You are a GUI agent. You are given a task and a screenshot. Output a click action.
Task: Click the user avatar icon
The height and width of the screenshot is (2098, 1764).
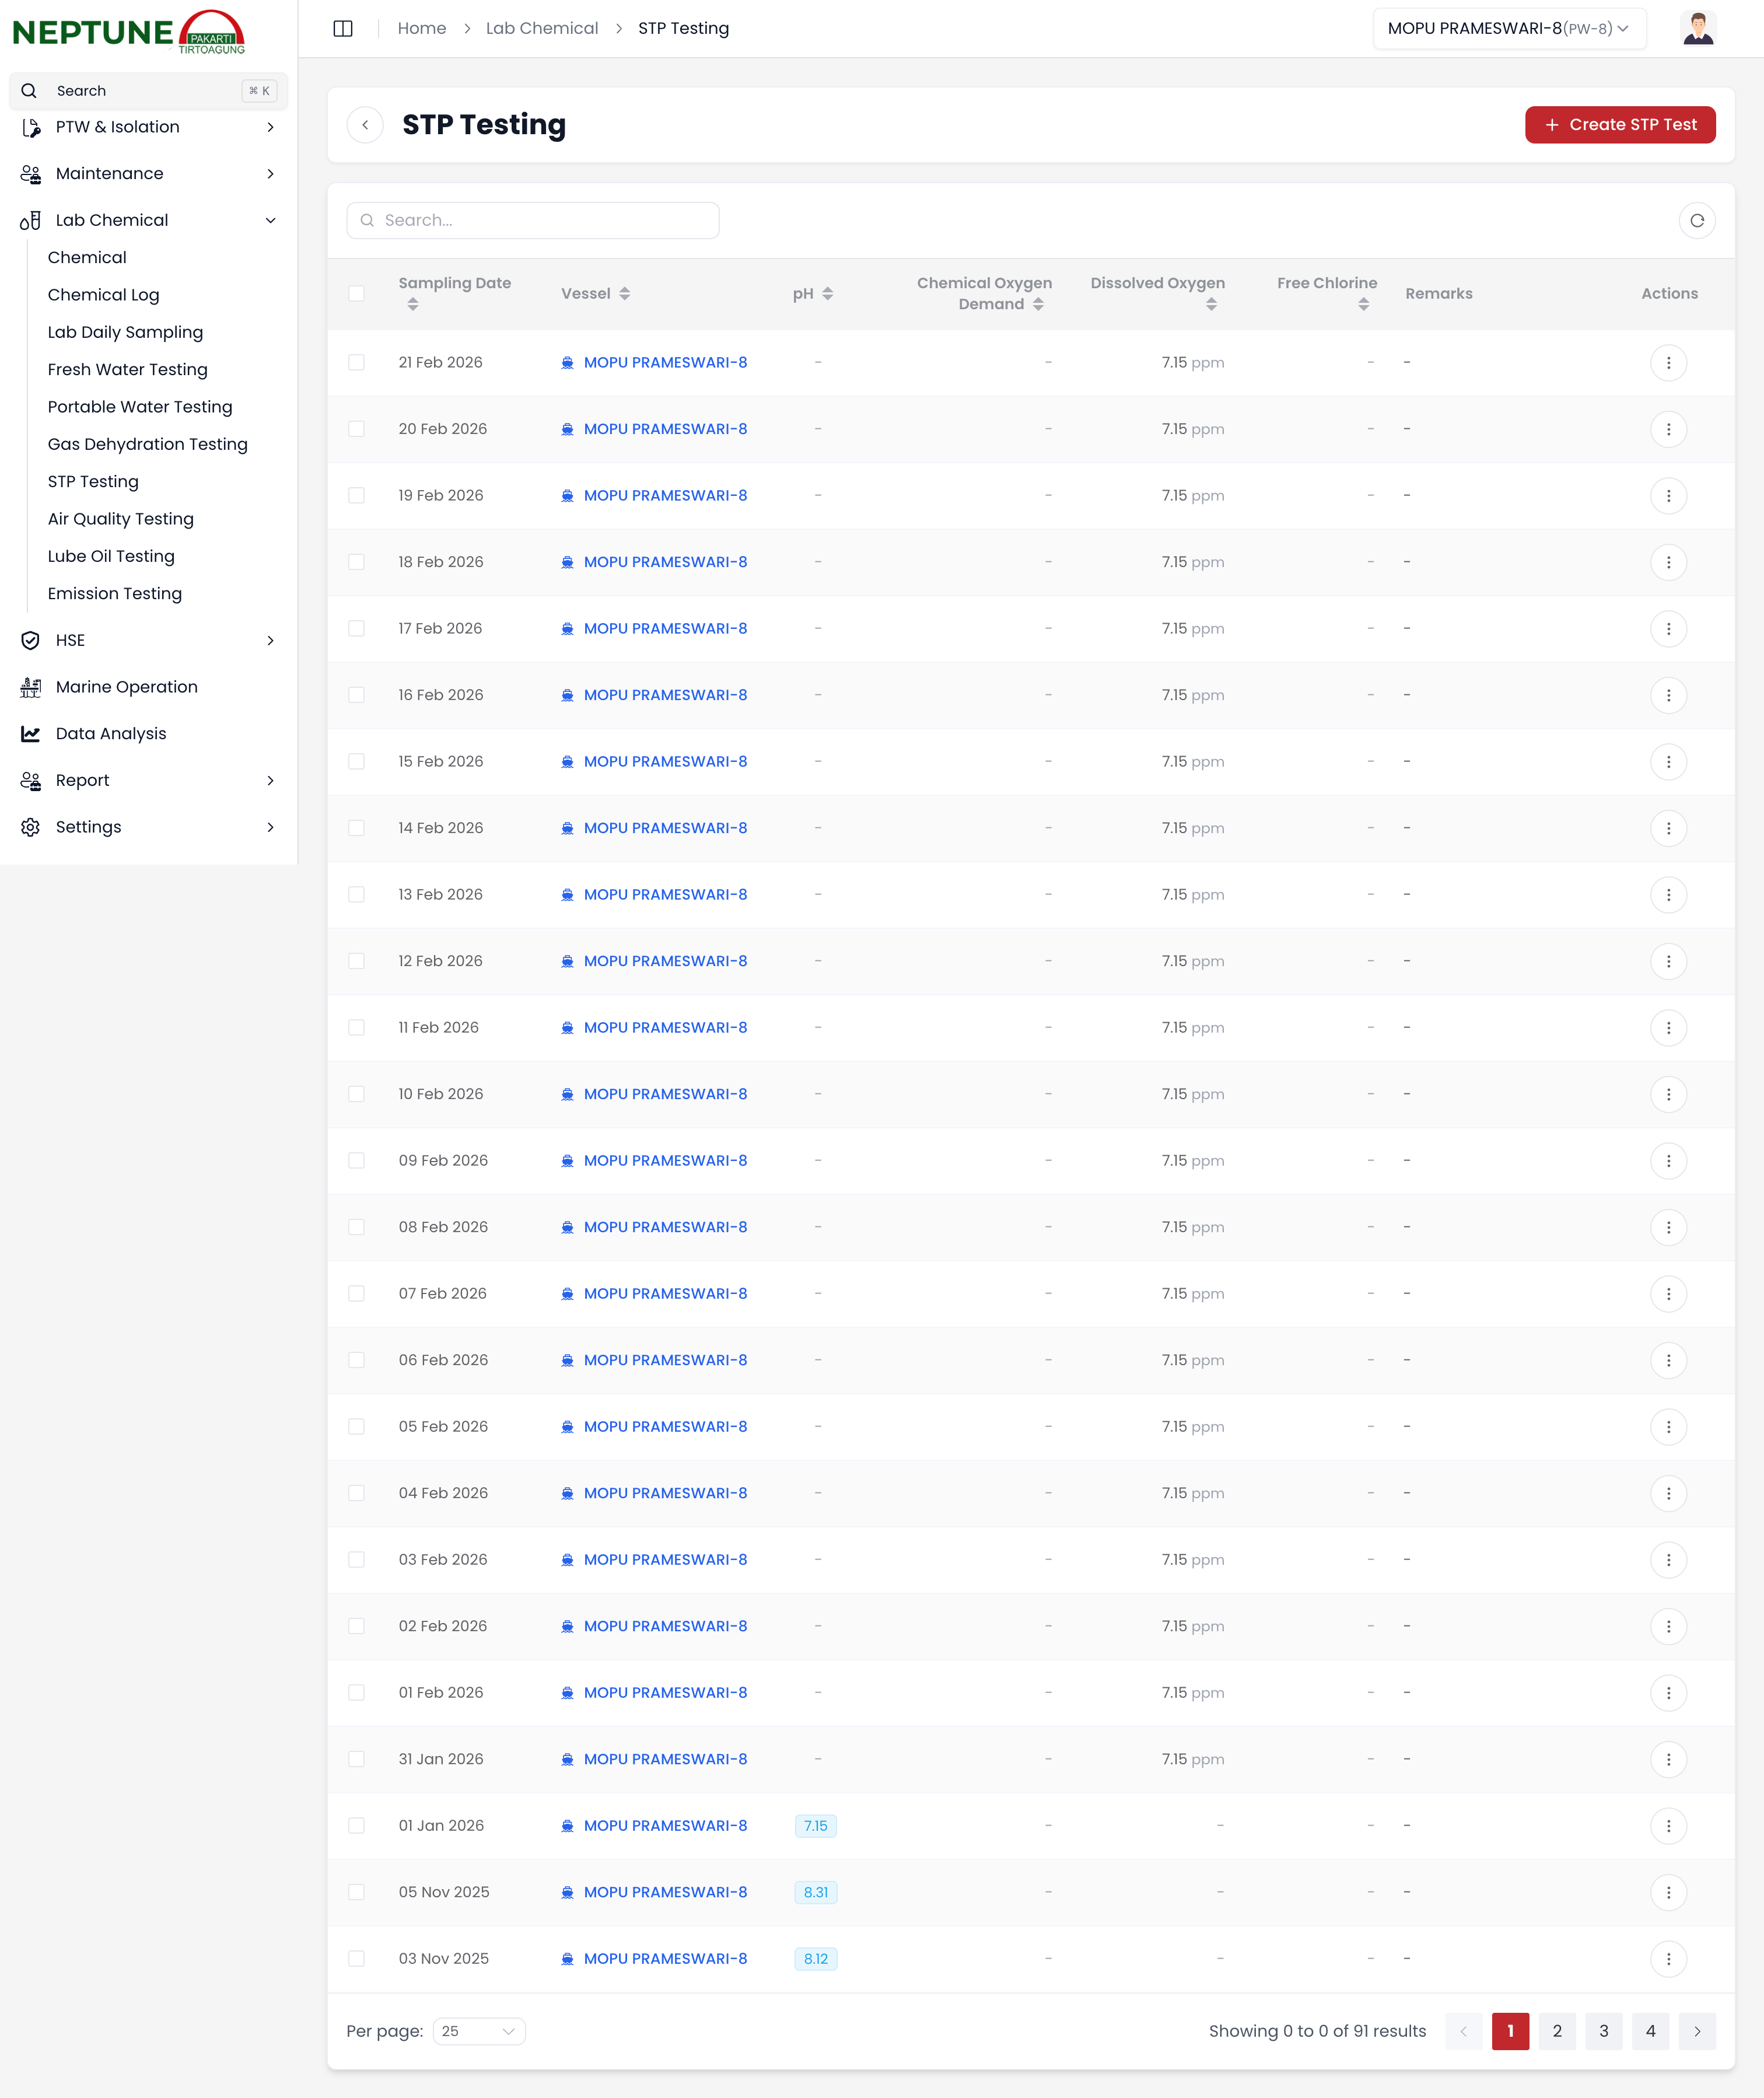click(1697, 28)
